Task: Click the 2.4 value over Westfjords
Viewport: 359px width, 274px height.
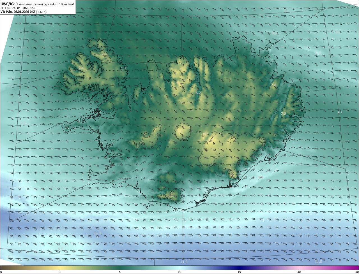Action: 81,68
